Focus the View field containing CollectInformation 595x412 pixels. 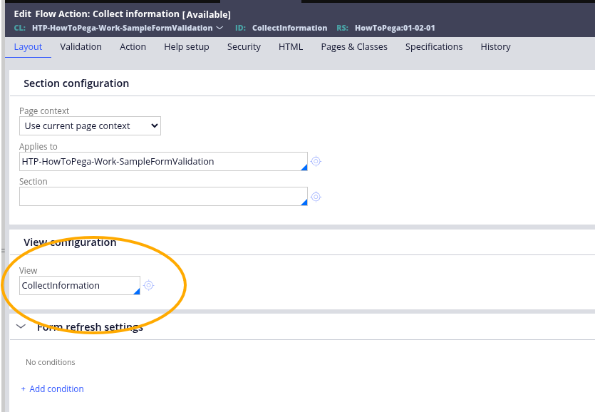click(77, 286)
